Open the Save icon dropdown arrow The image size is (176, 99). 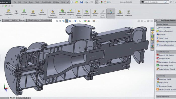click(84, 2)
